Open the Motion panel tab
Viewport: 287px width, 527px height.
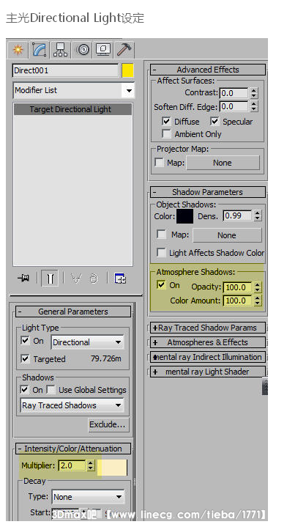[x=83, y=50]
